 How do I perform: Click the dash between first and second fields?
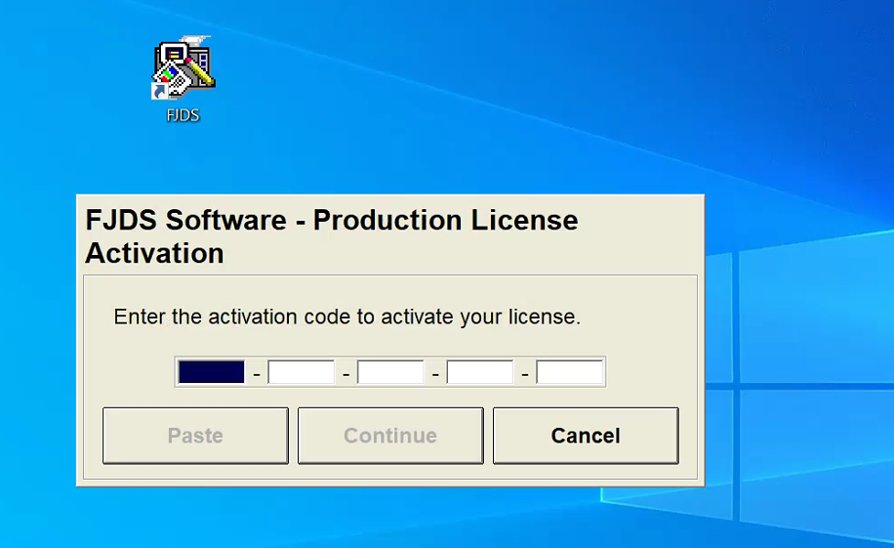click(256, 373)
